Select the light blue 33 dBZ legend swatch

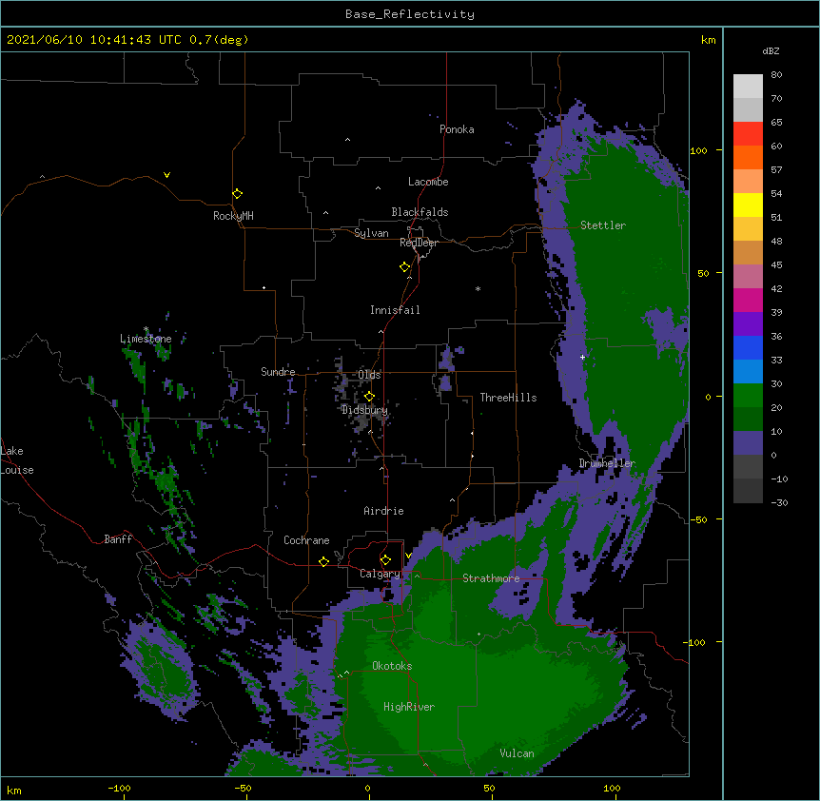click(748, 372)
